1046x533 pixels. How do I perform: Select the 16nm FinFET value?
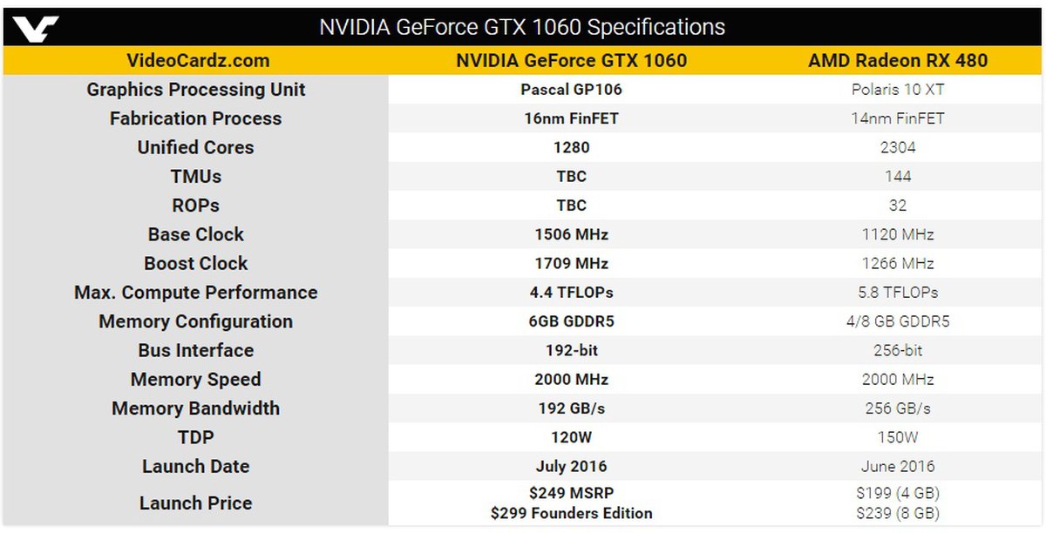coord(571,118)
